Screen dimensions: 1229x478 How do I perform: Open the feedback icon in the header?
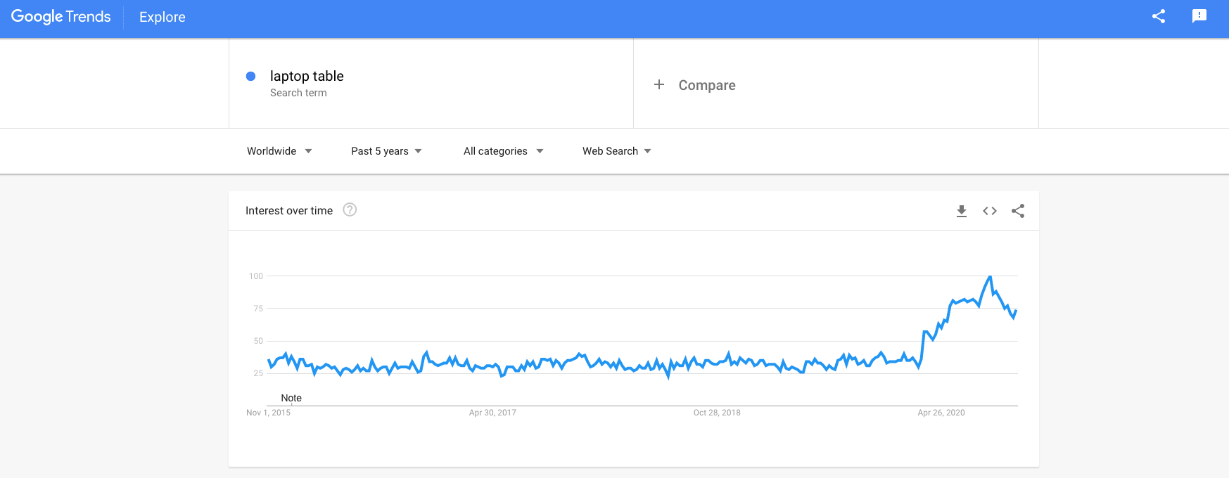point(1198,17)
